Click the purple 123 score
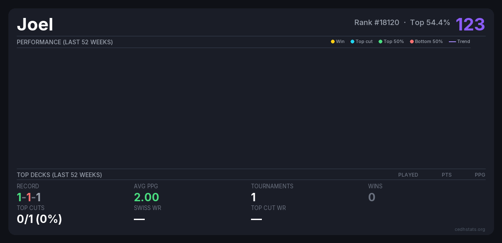Screen dimensions: 502x243 [x=470, y=24]
